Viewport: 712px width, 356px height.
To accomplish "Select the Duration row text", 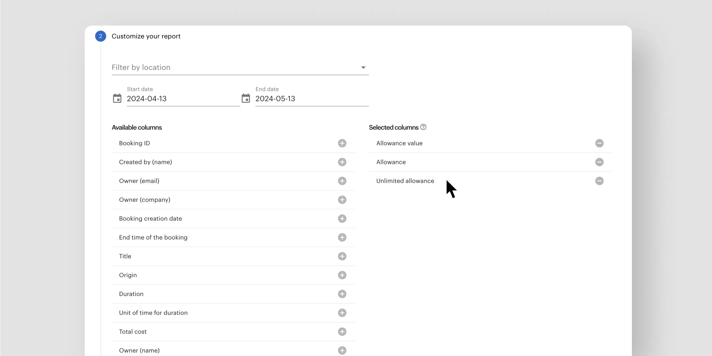I will click(x=131, y=294).
